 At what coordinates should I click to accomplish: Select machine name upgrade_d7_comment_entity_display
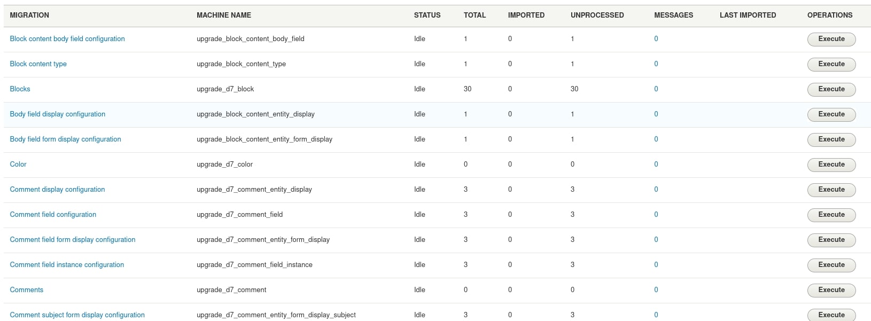(x=254, y=190)
